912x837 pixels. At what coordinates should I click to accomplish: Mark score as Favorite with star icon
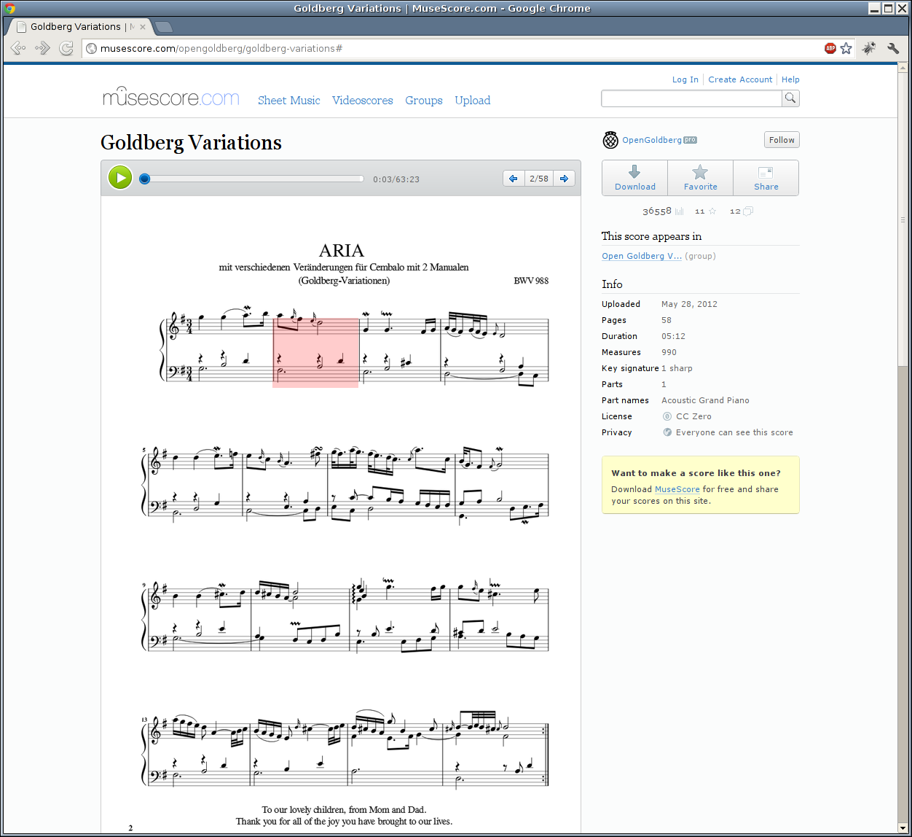[700, 171]
